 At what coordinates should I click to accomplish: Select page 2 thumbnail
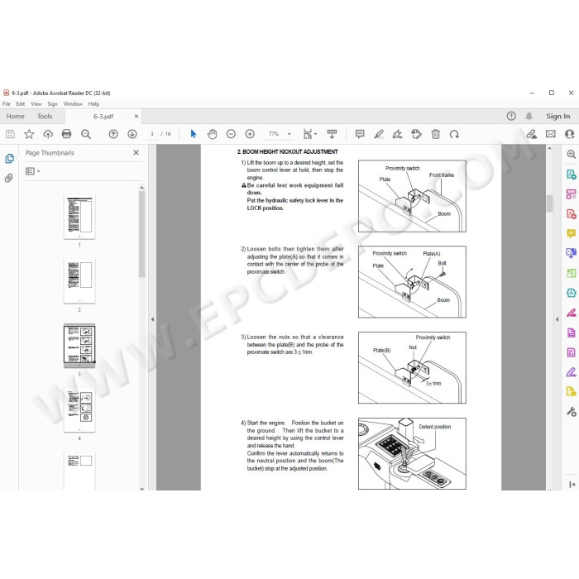pyautogui.click(x=79, y=281)
